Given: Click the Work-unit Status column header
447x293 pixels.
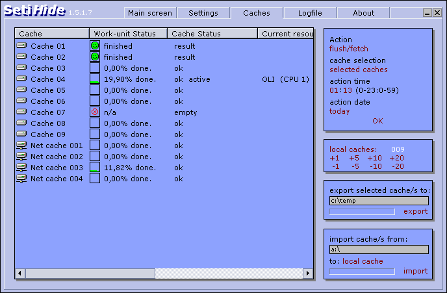Looking at the screenshot, I should point(128,34).
